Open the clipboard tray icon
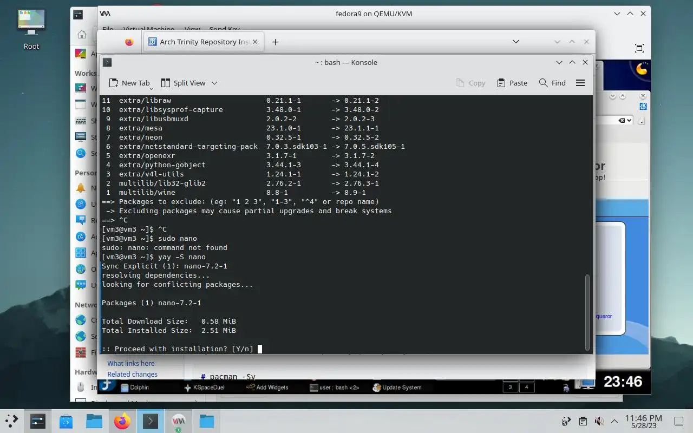Screen dimensions: 693x433 click(583, 421)
